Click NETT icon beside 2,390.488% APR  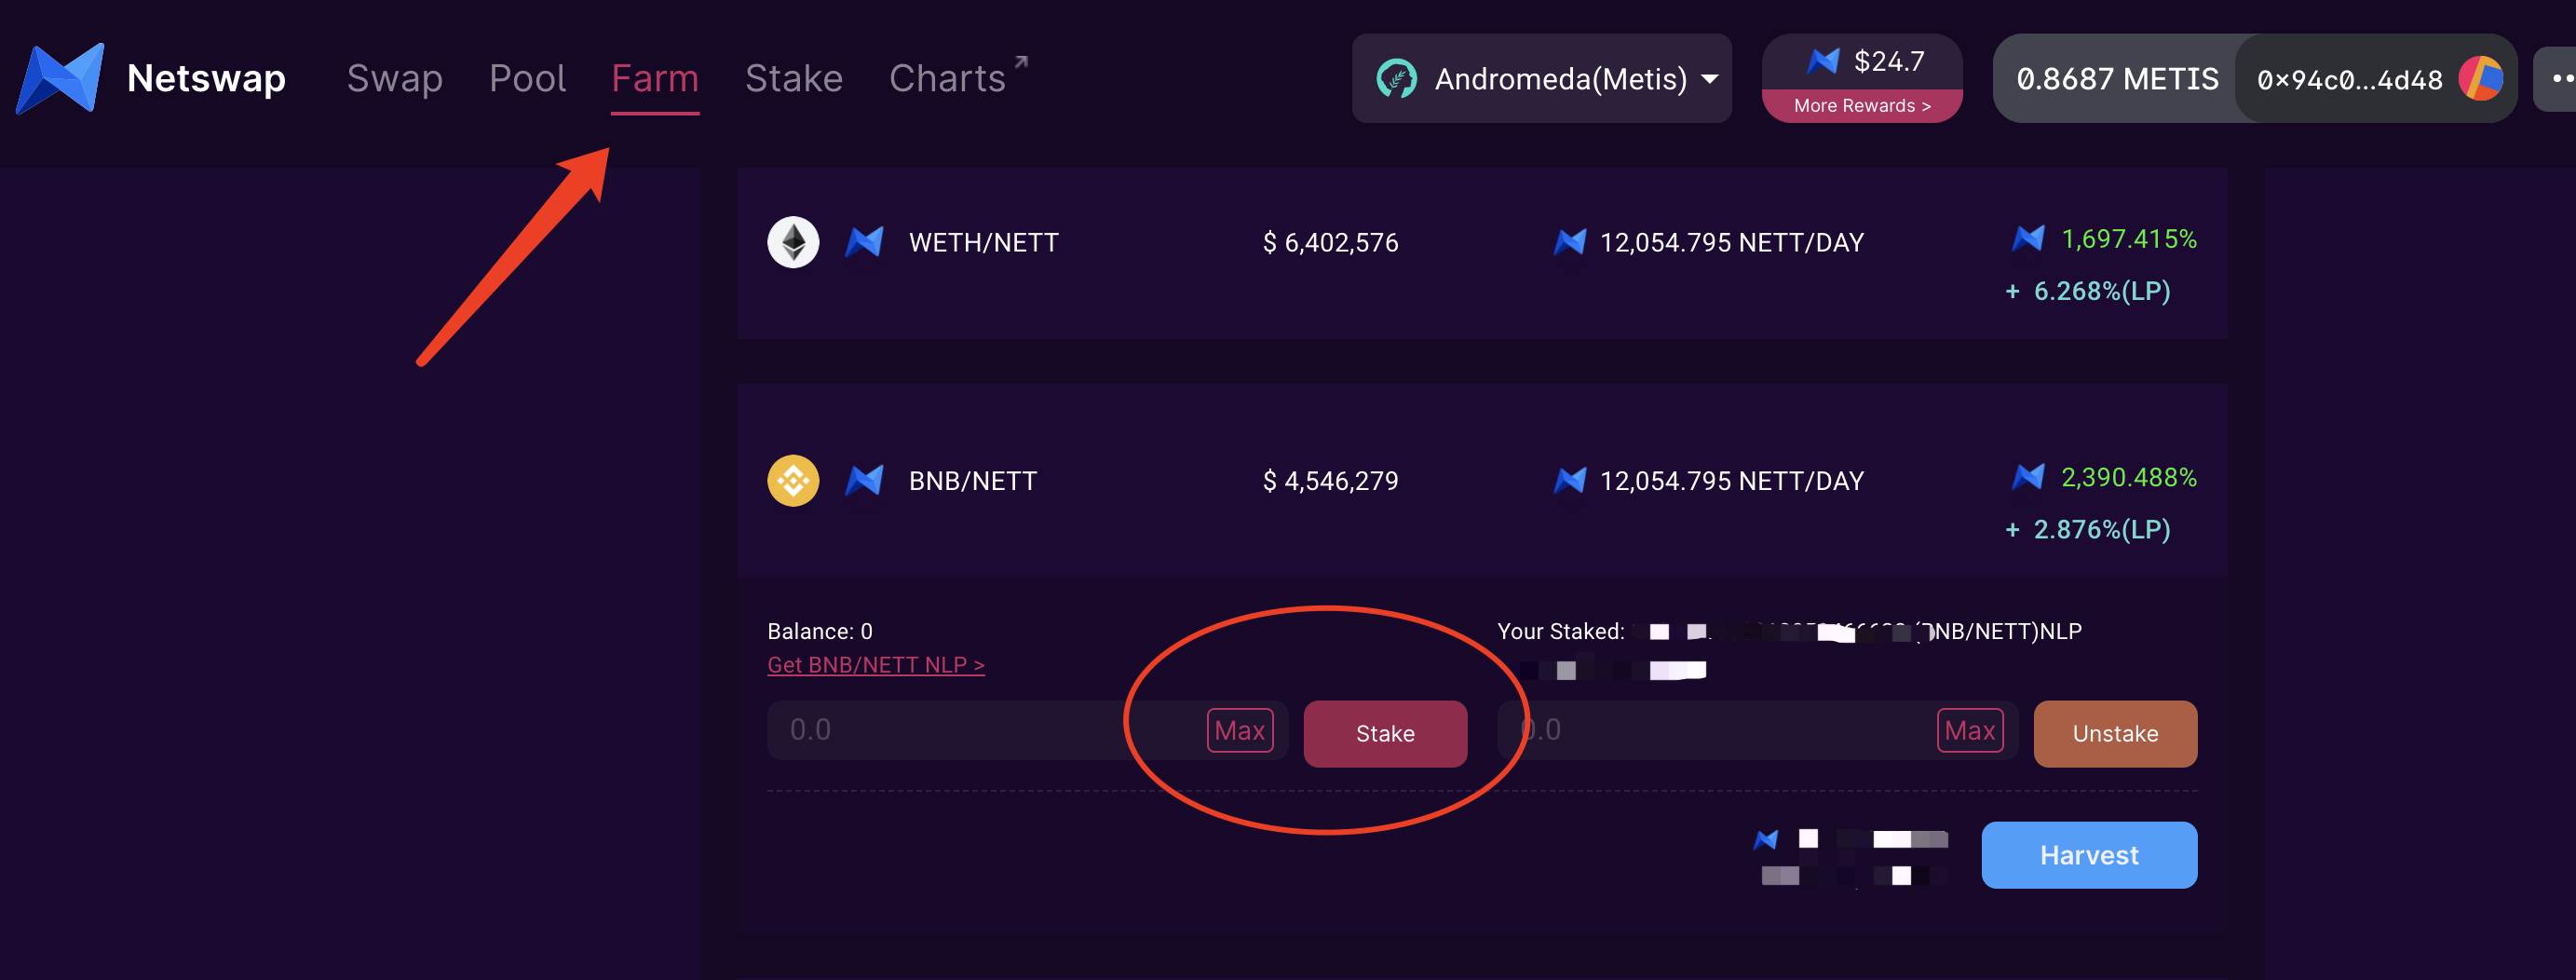click(x=2028, y=476)
